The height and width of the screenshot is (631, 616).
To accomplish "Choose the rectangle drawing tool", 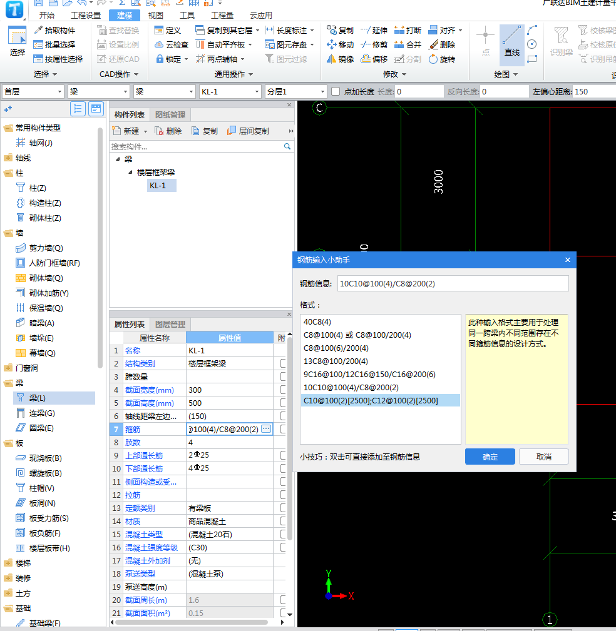I will coord(531,59).
